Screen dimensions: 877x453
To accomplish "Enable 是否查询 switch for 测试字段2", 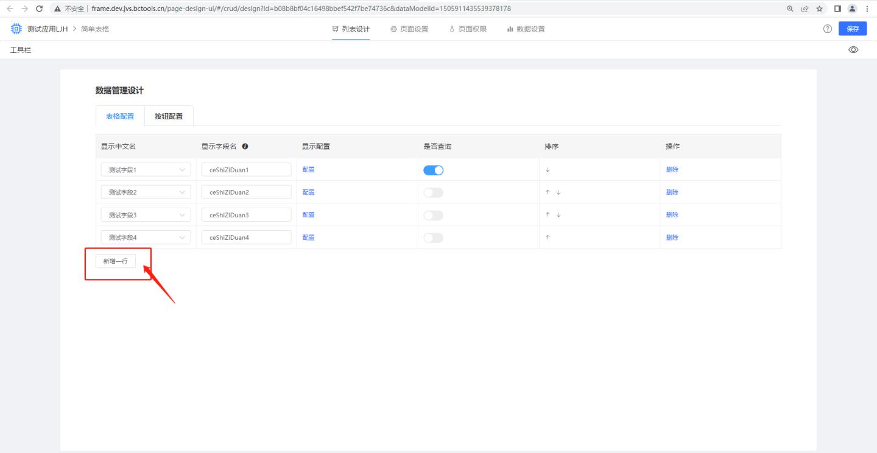I will 434,192.
